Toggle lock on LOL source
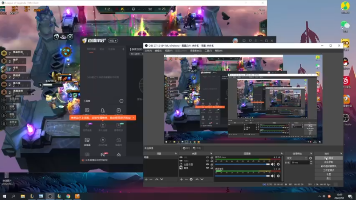356x200 pixels. click(212, 157)
